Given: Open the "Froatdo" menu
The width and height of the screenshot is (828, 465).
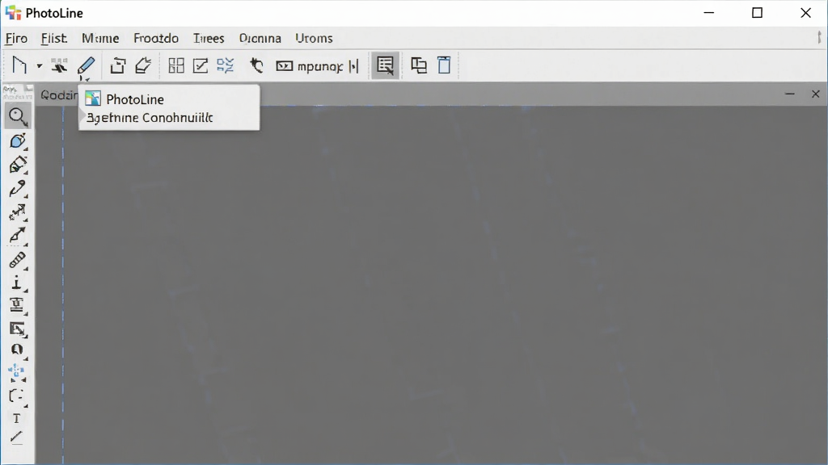Looking at the screenshot, I should 156,39.
